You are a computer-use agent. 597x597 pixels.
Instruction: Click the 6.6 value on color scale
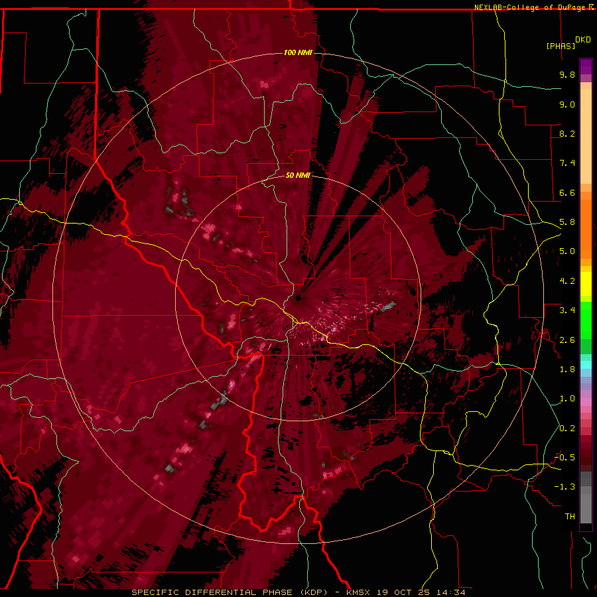point(567,192)
